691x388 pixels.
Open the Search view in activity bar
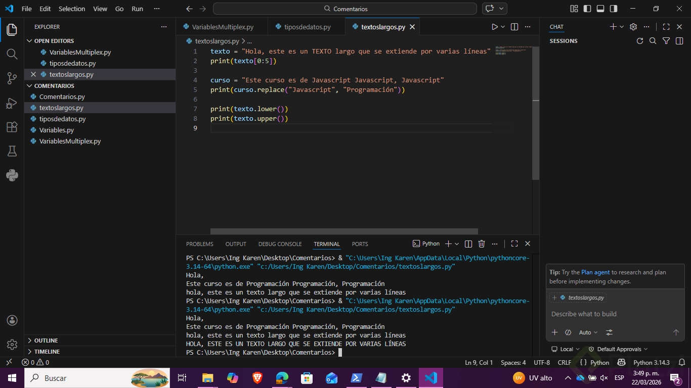pyautogui.click(x=12, y=54)
